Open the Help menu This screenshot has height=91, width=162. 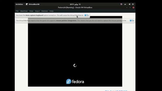point(51,11)
